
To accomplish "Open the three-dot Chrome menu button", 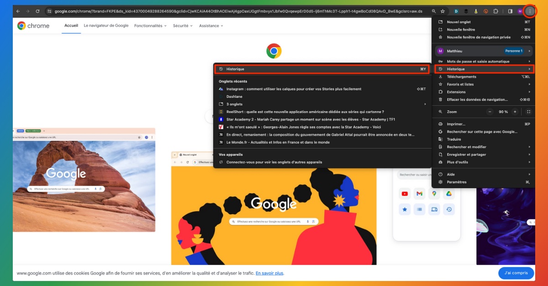I will pyautogui.click(x=530, y=11).
